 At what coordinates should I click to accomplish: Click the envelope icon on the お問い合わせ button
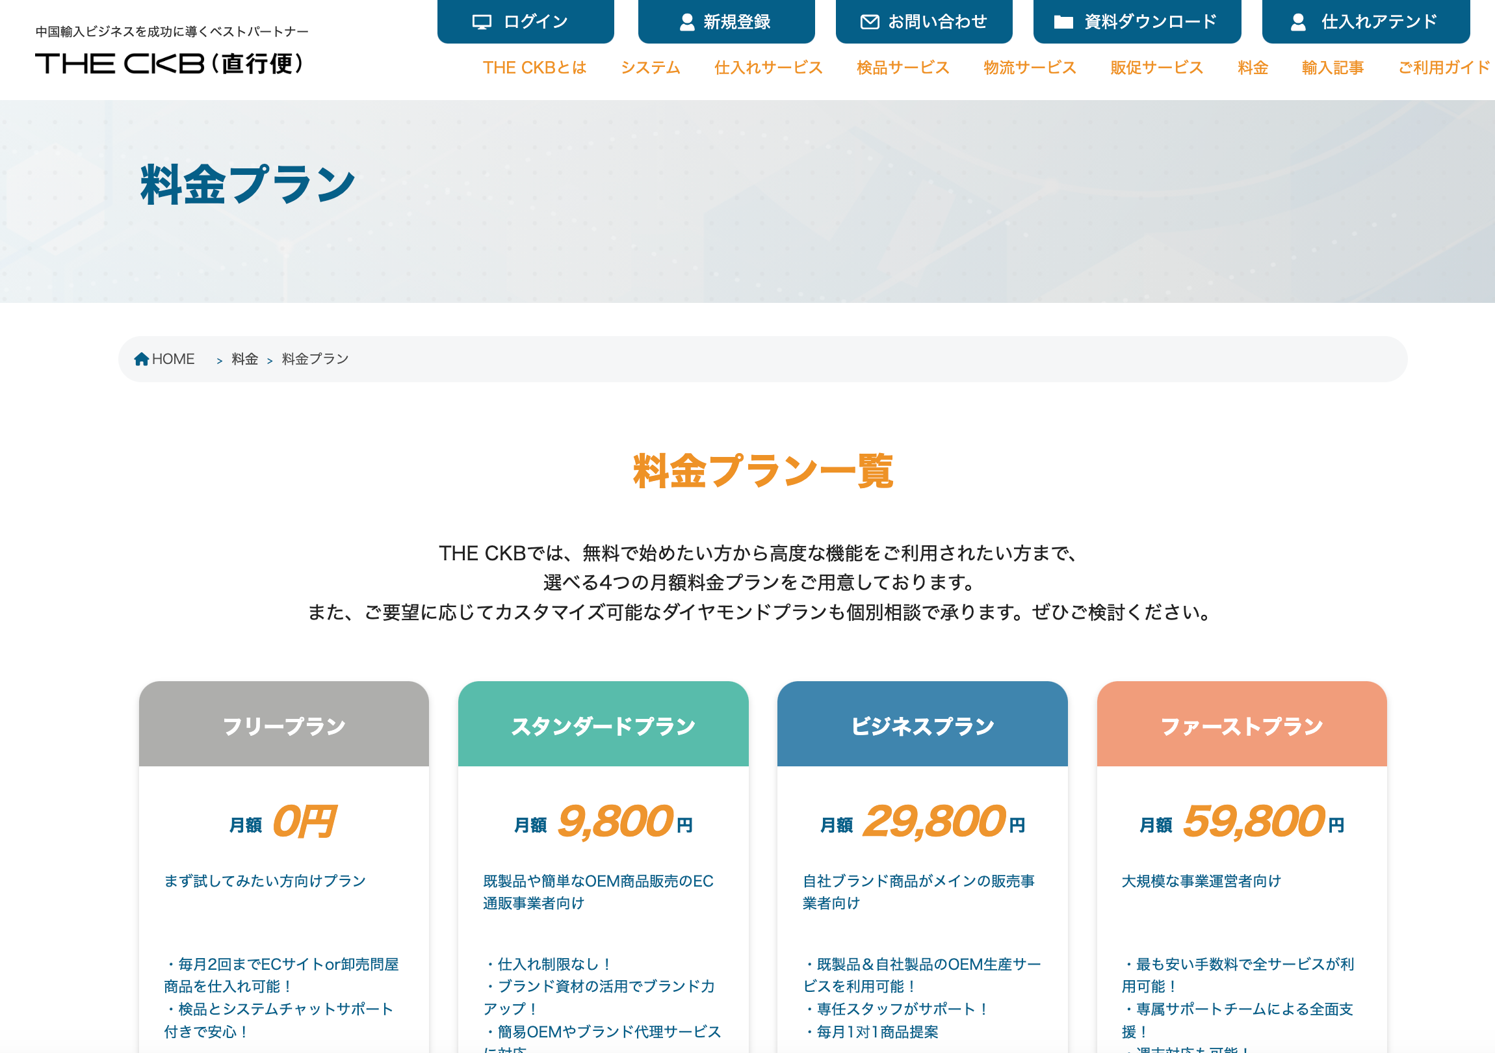[x=869, y=22]
